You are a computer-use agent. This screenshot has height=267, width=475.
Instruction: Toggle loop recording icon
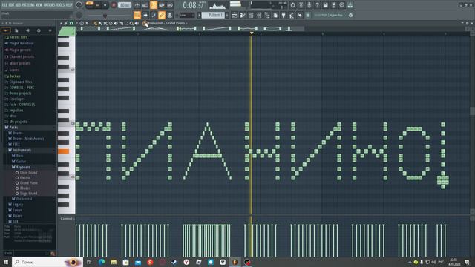(x=170, y=5)
